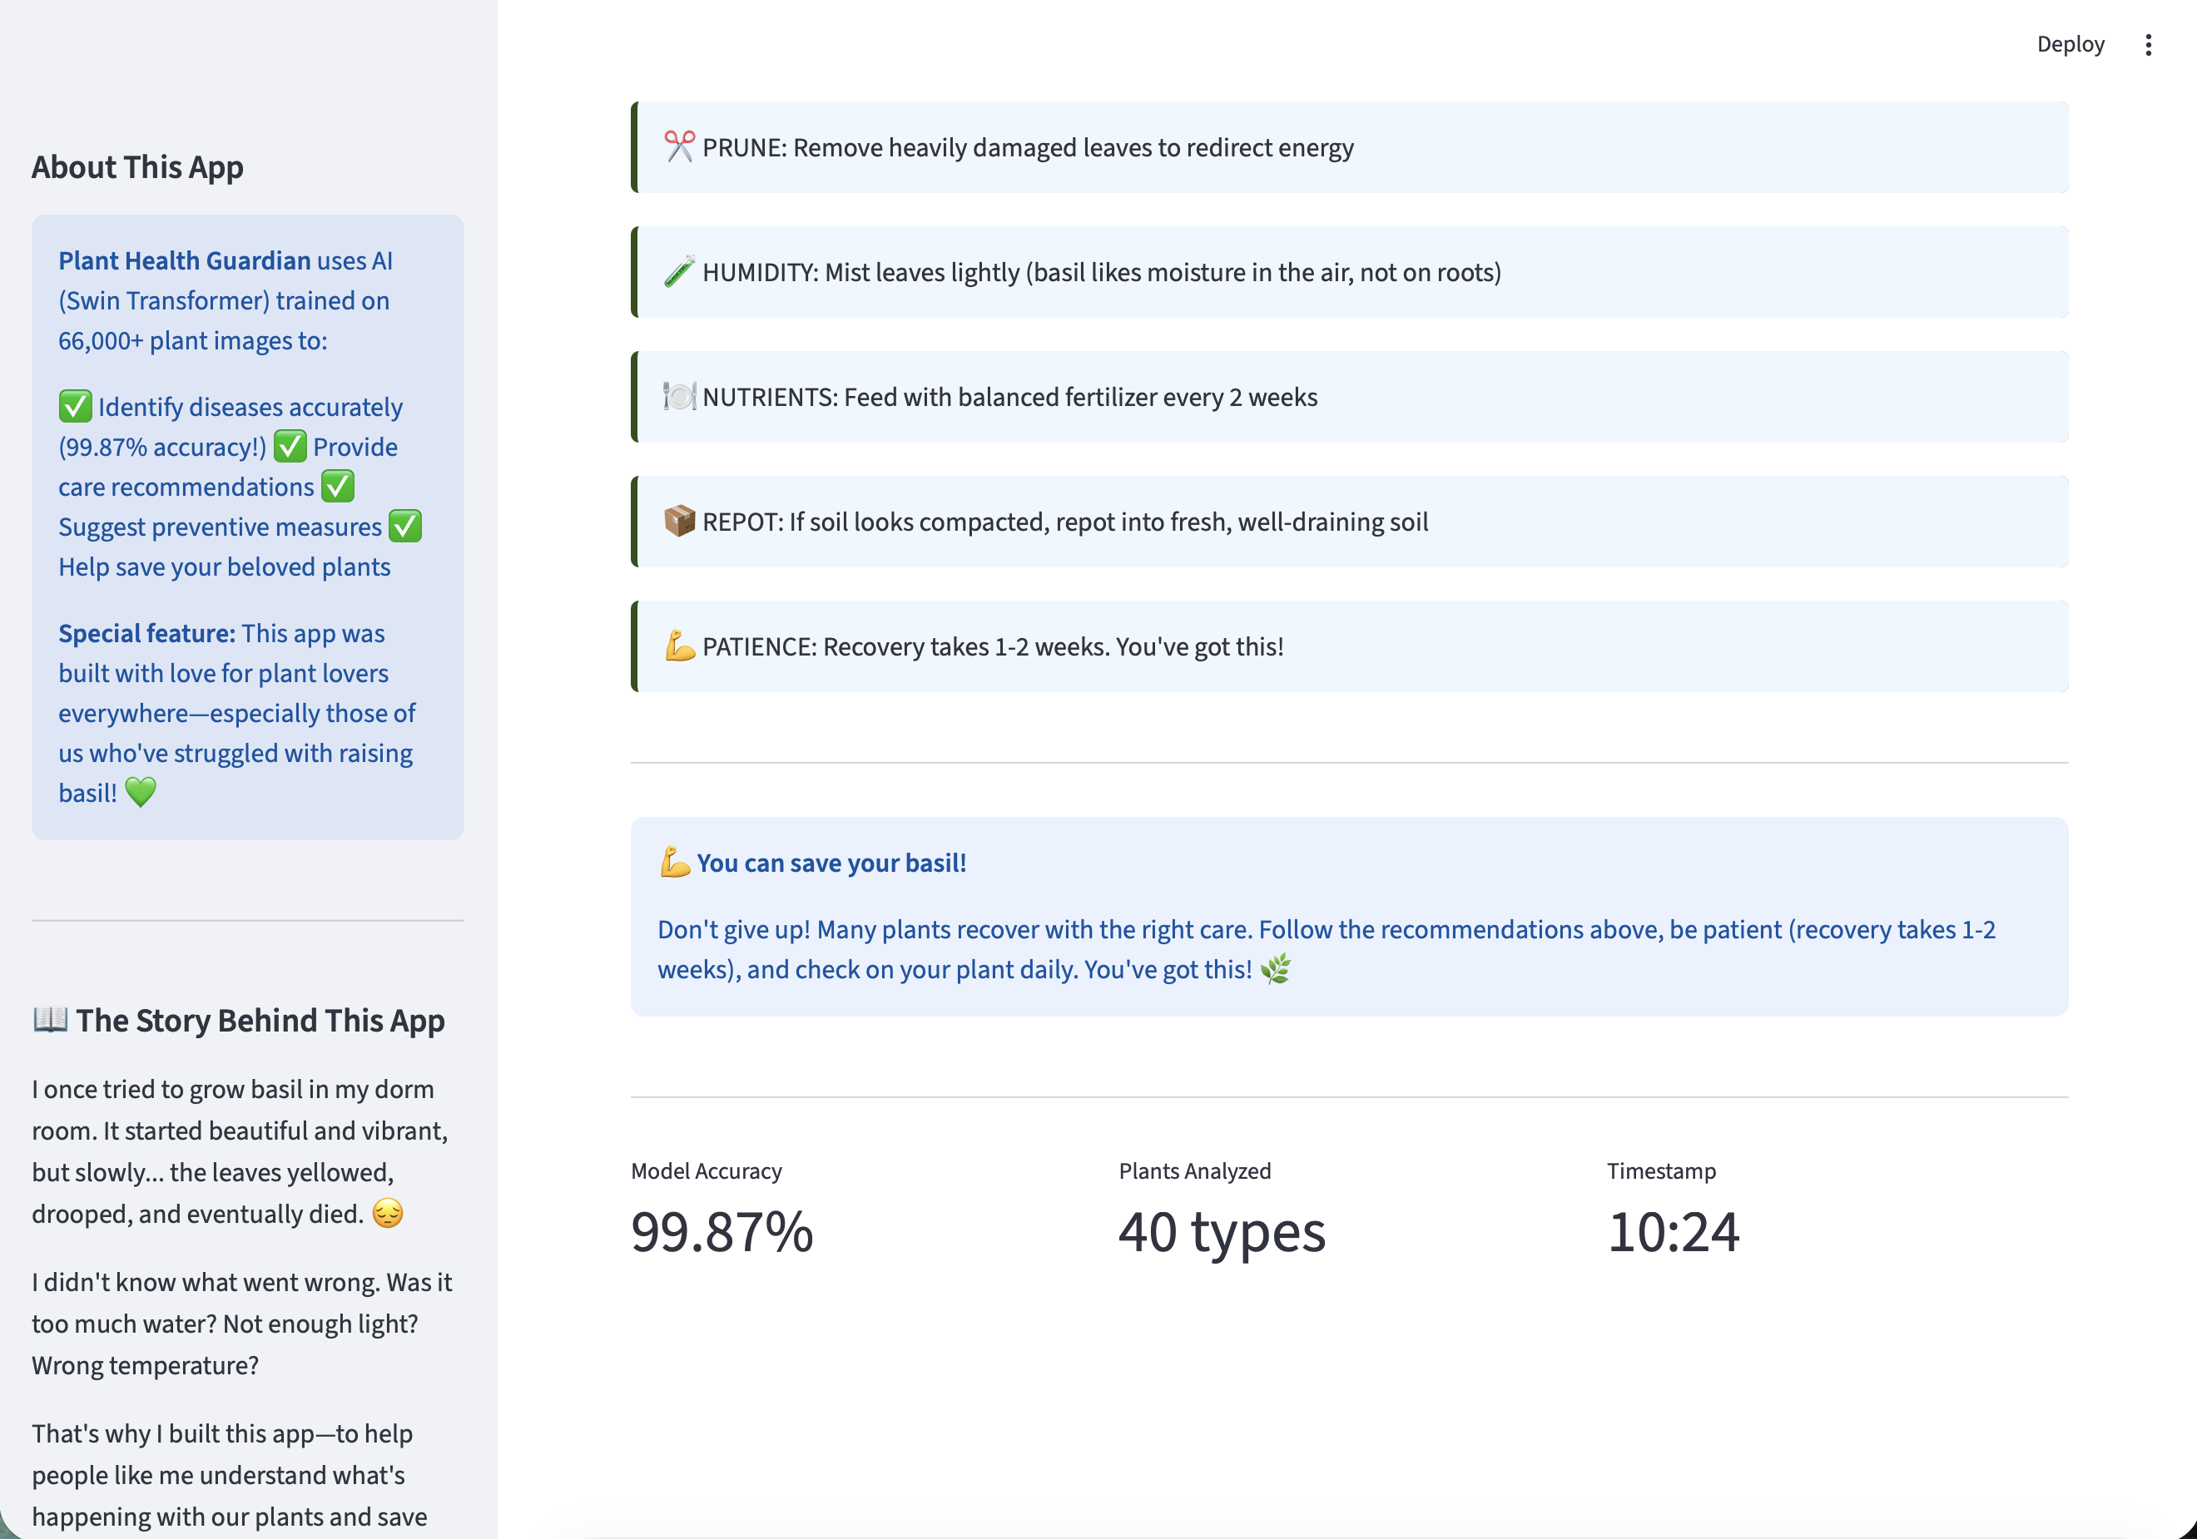Click the herb leaf emoji icon
This screenshot has height=1539, width=2197.
point(1276,970)
